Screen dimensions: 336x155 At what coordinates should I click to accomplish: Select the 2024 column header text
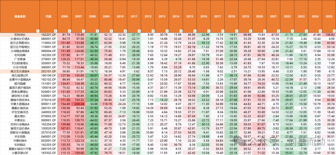(315, 16)
